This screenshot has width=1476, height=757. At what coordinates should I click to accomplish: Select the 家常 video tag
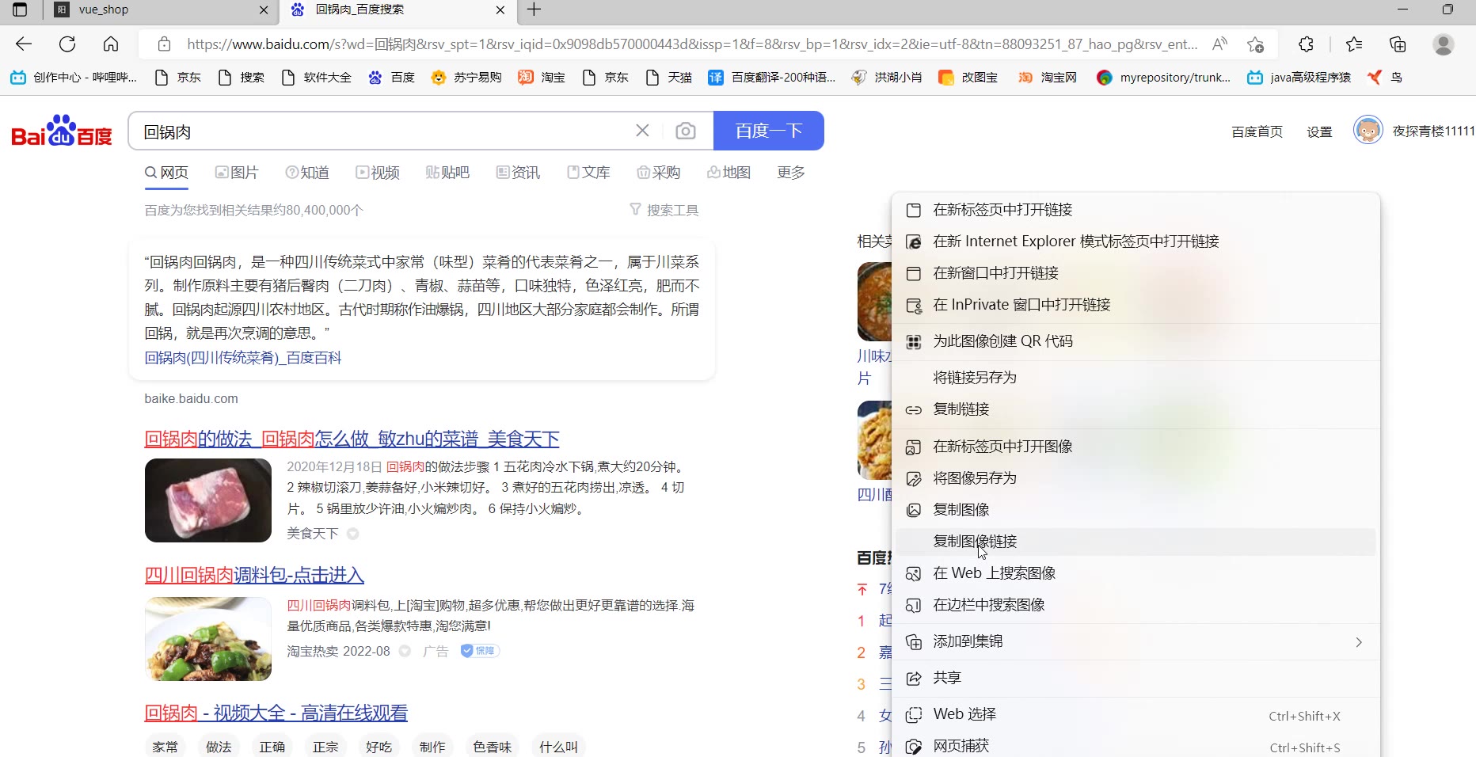click(165, 747)
